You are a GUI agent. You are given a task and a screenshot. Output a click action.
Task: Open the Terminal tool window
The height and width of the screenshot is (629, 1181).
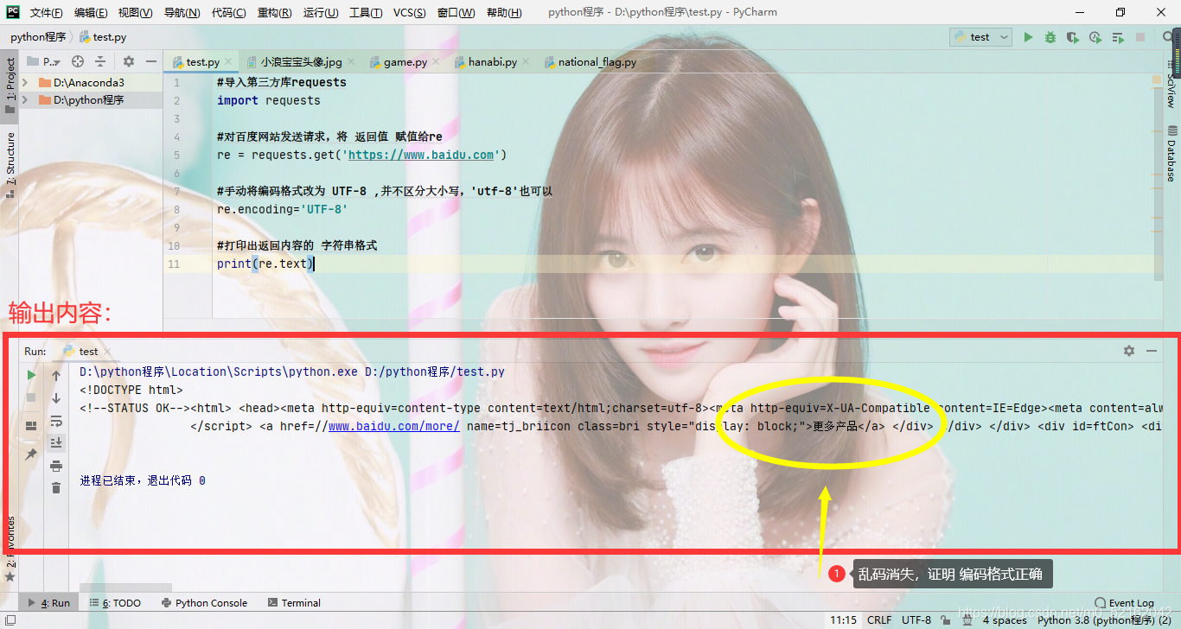(295, 603)
